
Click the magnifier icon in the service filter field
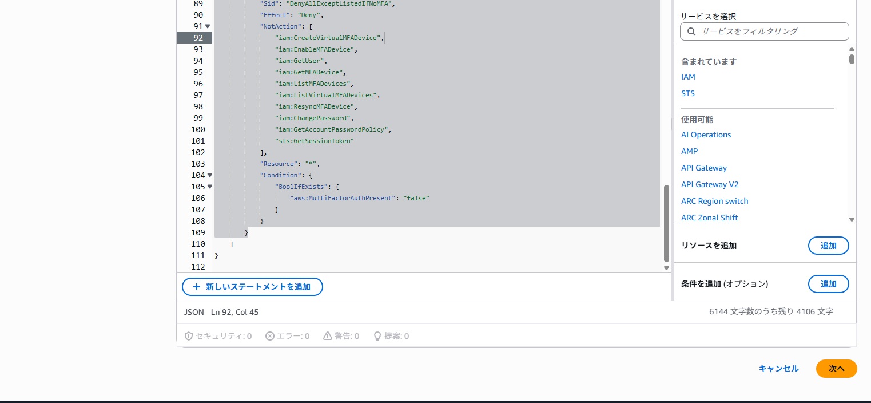(691, 31)
